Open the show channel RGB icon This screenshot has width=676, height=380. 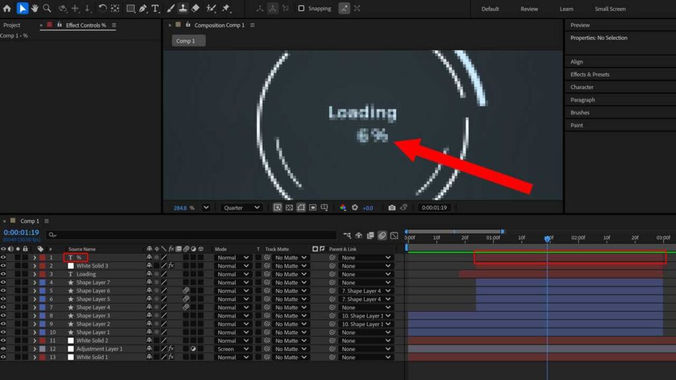click(343, 208)
